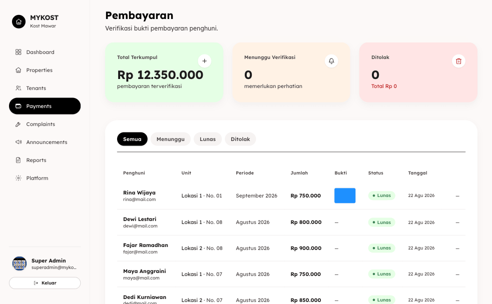
Task: Select tenant name Rina Wijaya
Action: pos(139,192)
